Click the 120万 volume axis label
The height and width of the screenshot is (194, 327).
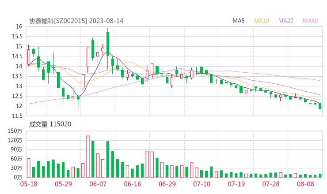(x=15, y=140)
